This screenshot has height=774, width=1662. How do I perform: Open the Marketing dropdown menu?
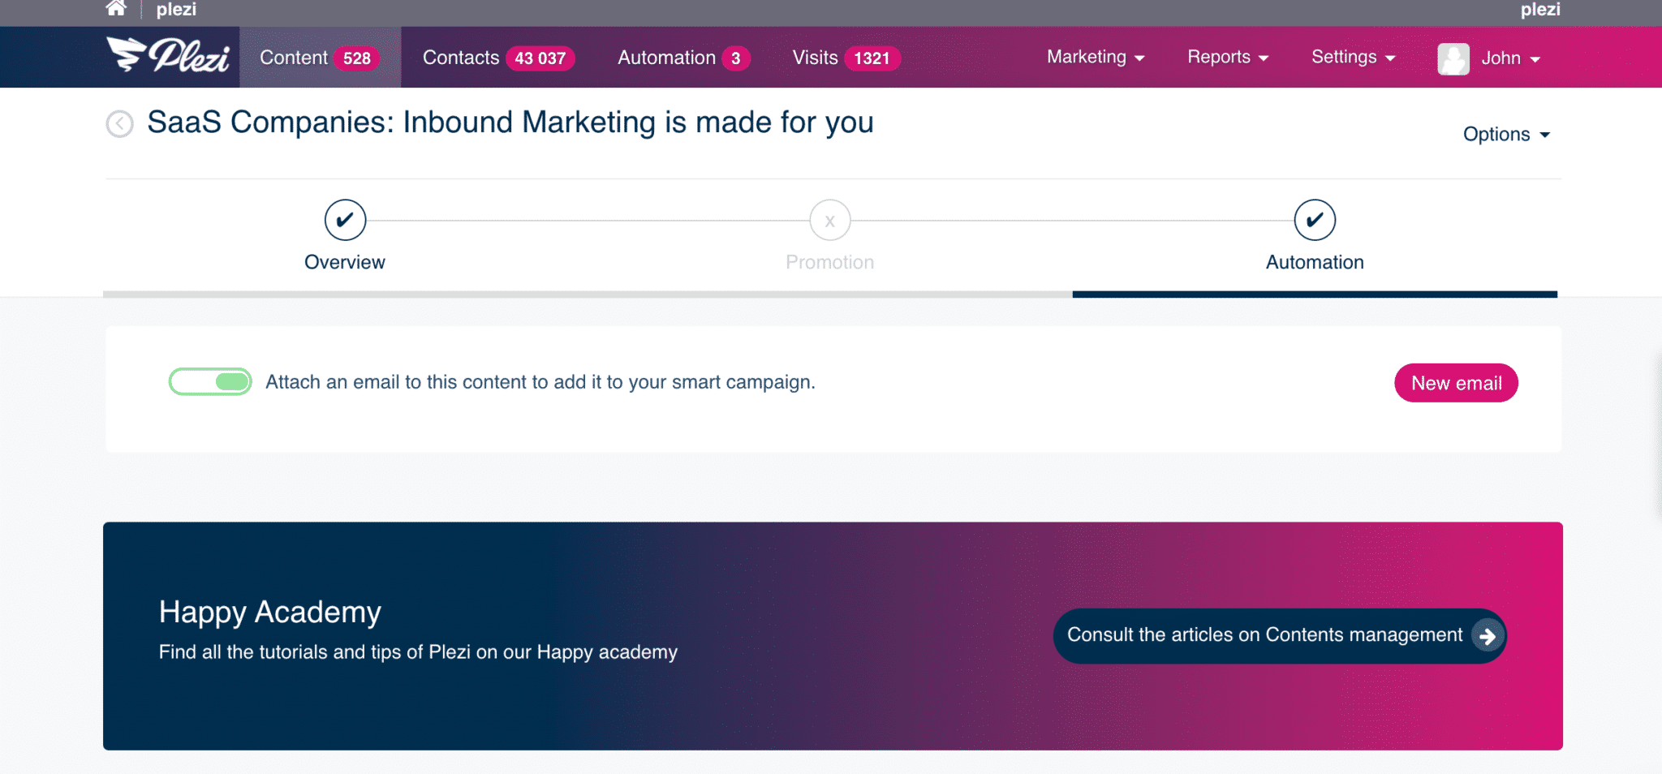click(1095, 57)
